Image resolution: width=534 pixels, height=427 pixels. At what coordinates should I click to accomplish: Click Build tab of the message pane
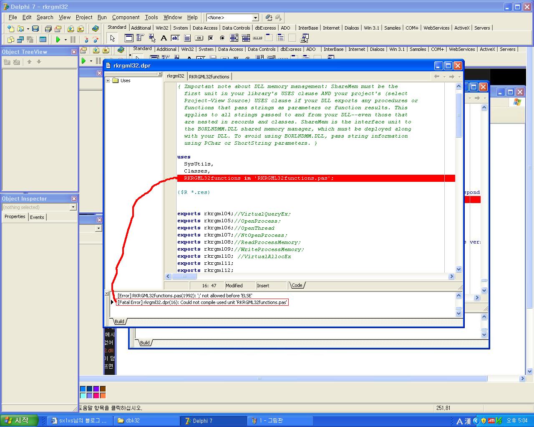coord(119,321)
